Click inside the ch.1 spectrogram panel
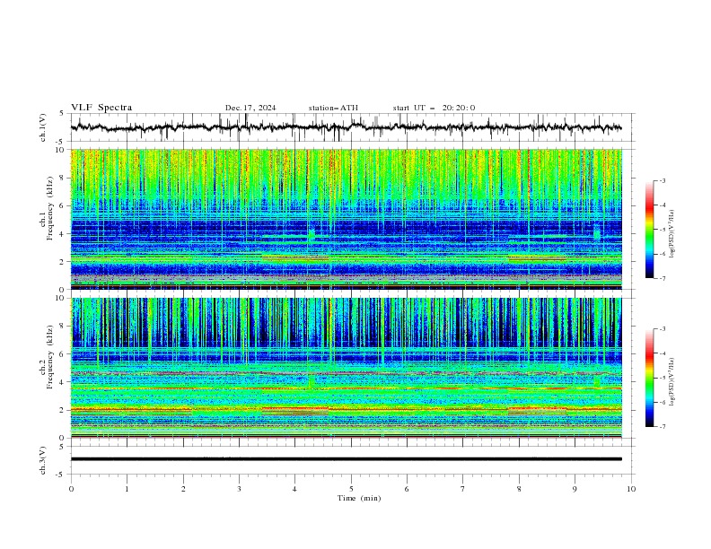Image resolution: width=711 pixels, height=549 pixels. pos(346,219)
